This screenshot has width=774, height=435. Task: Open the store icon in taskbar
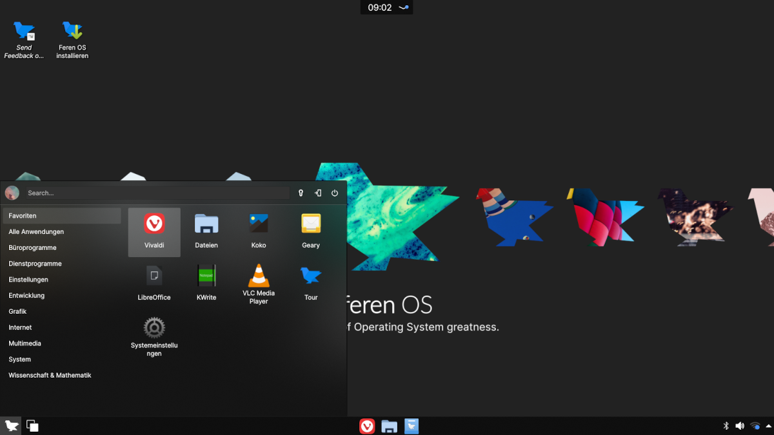[412, 426]
